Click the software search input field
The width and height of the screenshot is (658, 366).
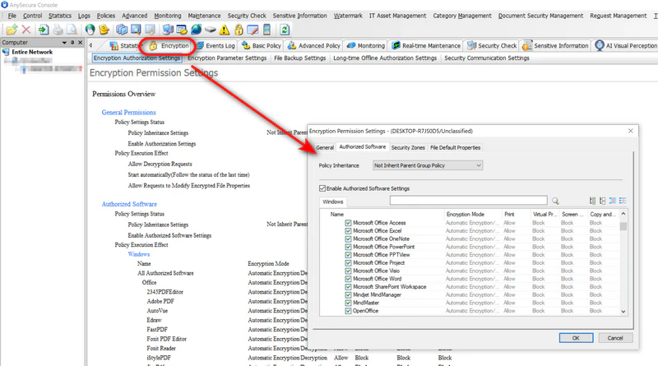click(x=468, y=200)
